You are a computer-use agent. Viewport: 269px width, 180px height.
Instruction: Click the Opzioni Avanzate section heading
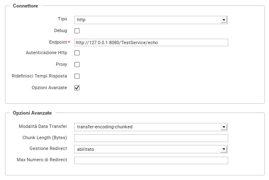click(32, 113)
